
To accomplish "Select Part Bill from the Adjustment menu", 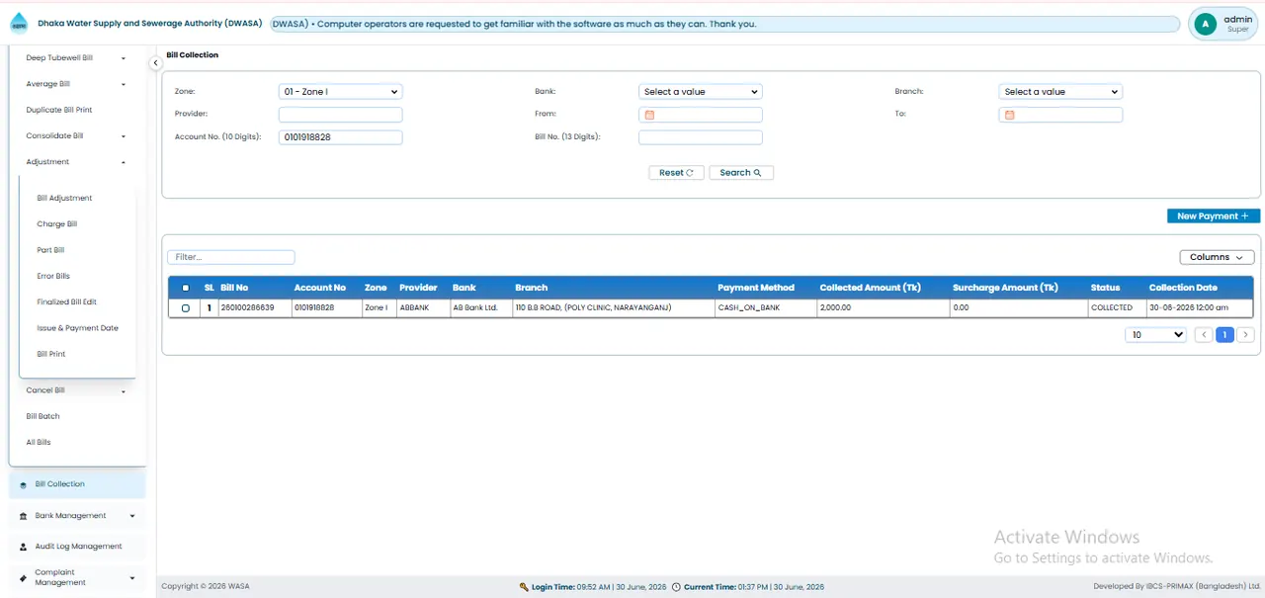I will [x=50, y=250].
